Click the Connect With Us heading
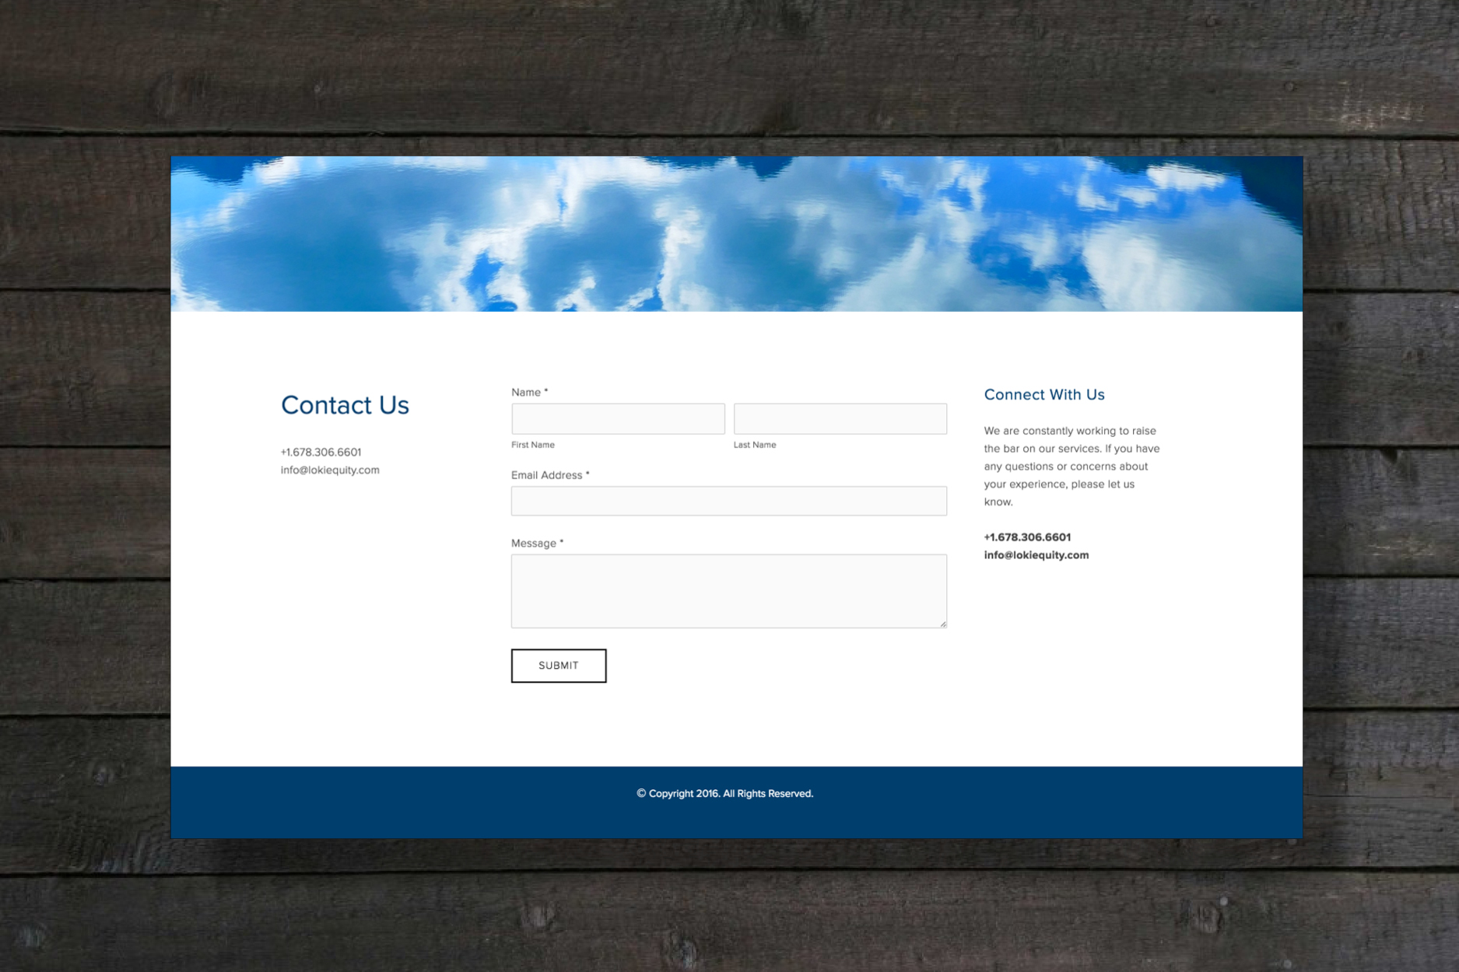1459x972 pixels. coord(1044,394)
